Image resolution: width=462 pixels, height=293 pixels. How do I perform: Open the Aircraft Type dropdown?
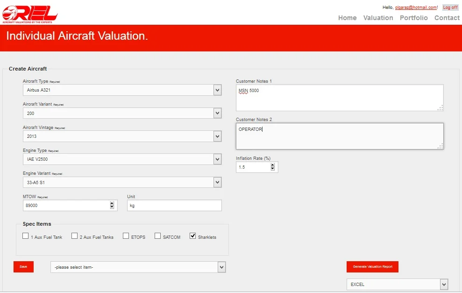click(x=122, y=90)
